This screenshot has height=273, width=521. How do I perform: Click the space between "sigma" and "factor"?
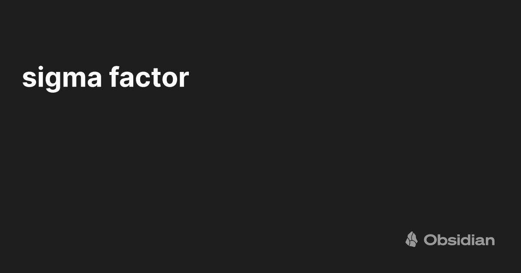point(105,79)
